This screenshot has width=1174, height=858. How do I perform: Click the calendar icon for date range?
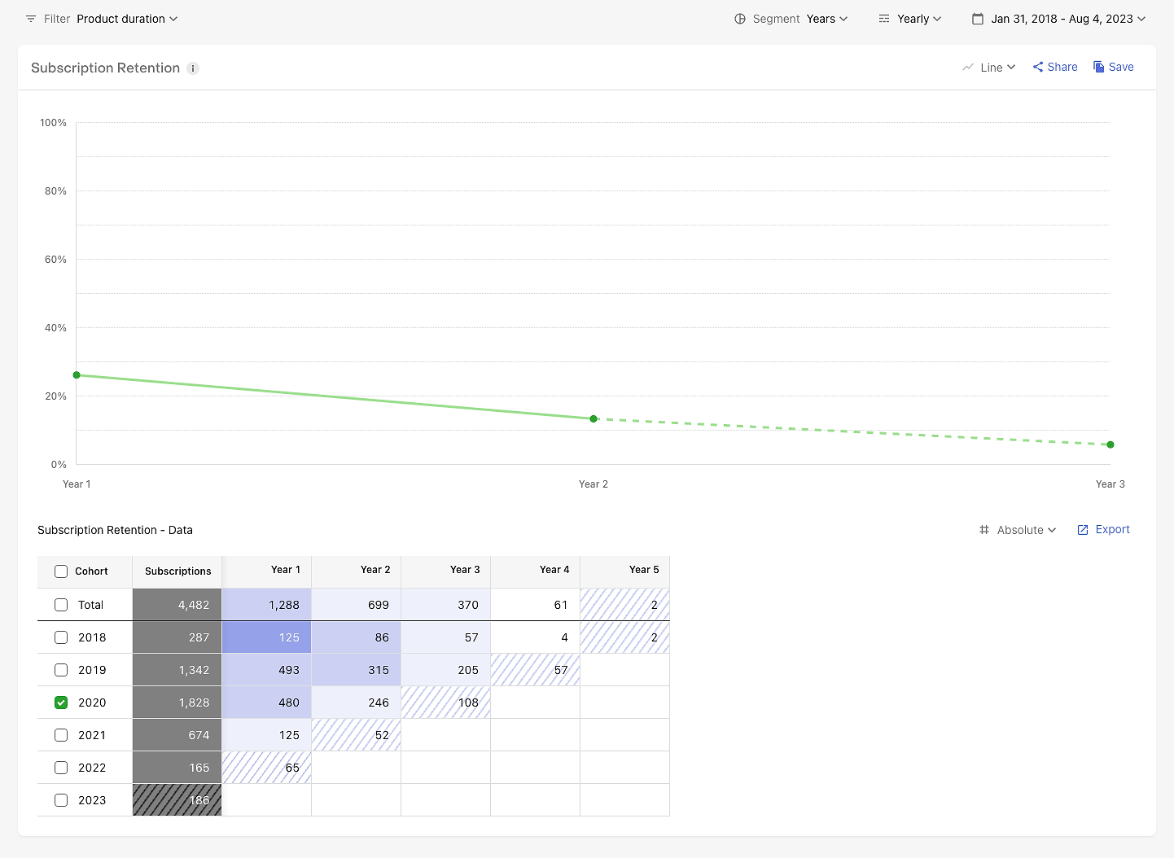978,19
